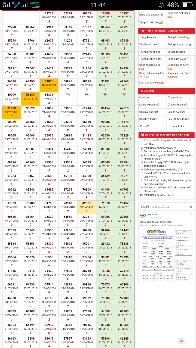Select result cell 00154 dated 24/02/2018
Screen dimensions: 196x348
pos(105,112)
